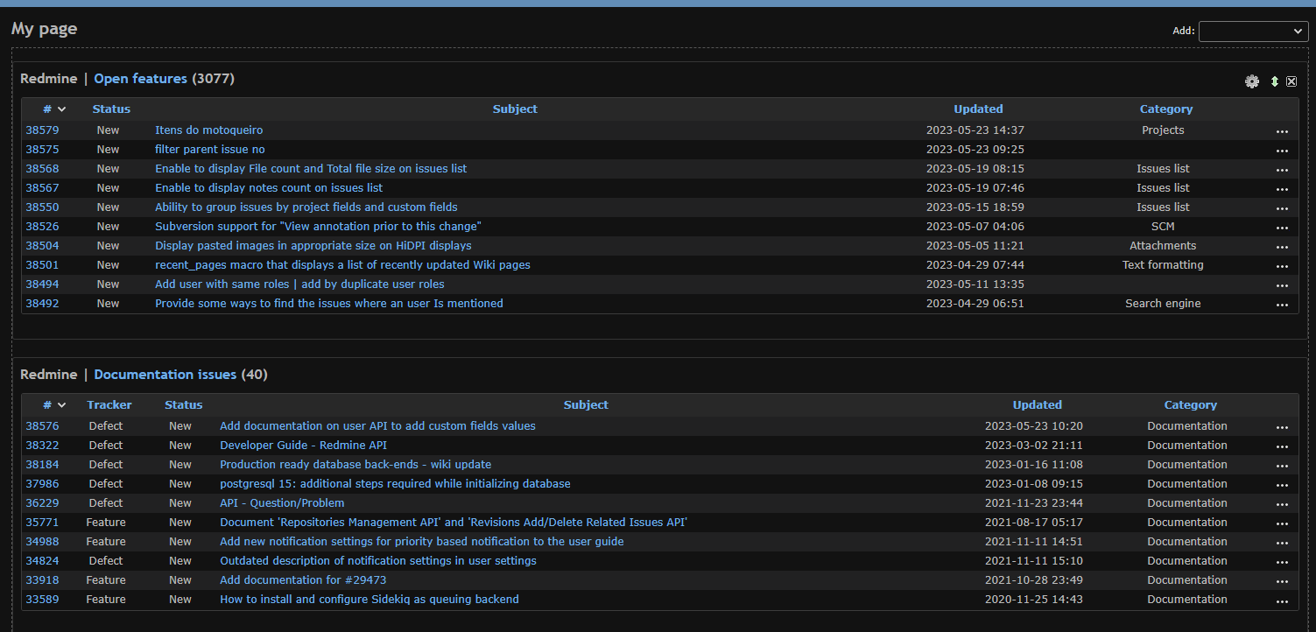The image size is (1316, 632).
Task: Open 'Provide some ways to find the issues' issue
Action: (x=329, y=304)
